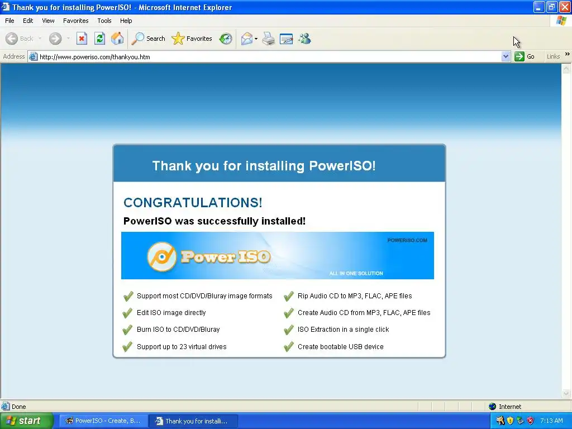Click the Done status bar text
The height and width of the screenshot is (429, 572).
[19, 407]
